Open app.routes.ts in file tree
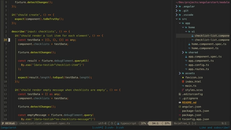The height and width of the screenshot is (130, 231). (x=199, y=69)
